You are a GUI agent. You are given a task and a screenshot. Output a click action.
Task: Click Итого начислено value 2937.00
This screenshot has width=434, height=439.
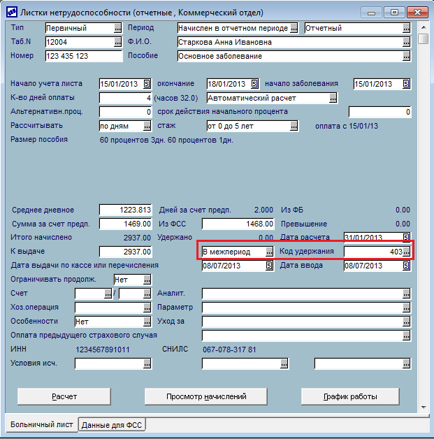tap(137, 238)
